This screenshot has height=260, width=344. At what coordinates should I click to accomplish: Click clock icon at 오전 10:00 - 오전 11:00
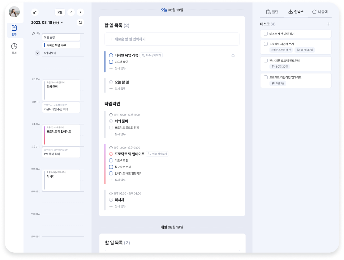(111, 115)
